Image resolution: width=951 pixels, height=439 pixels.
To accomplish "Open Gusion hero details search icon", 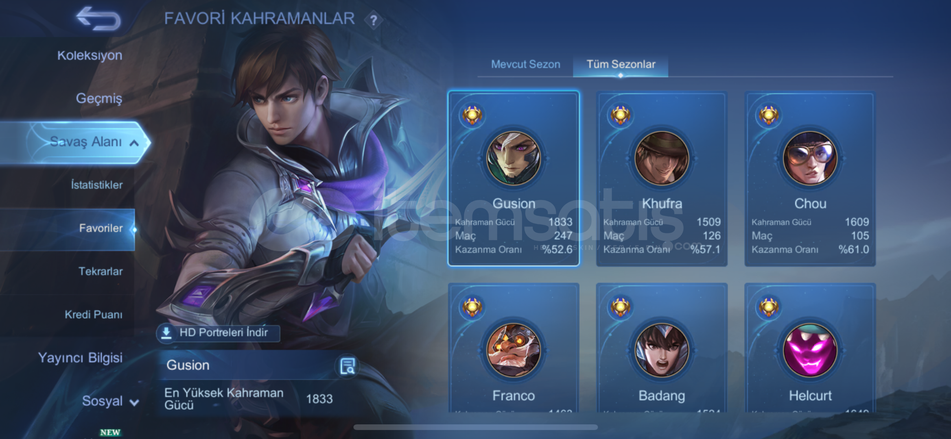I will pyautogui.click(x=347, y=365).
